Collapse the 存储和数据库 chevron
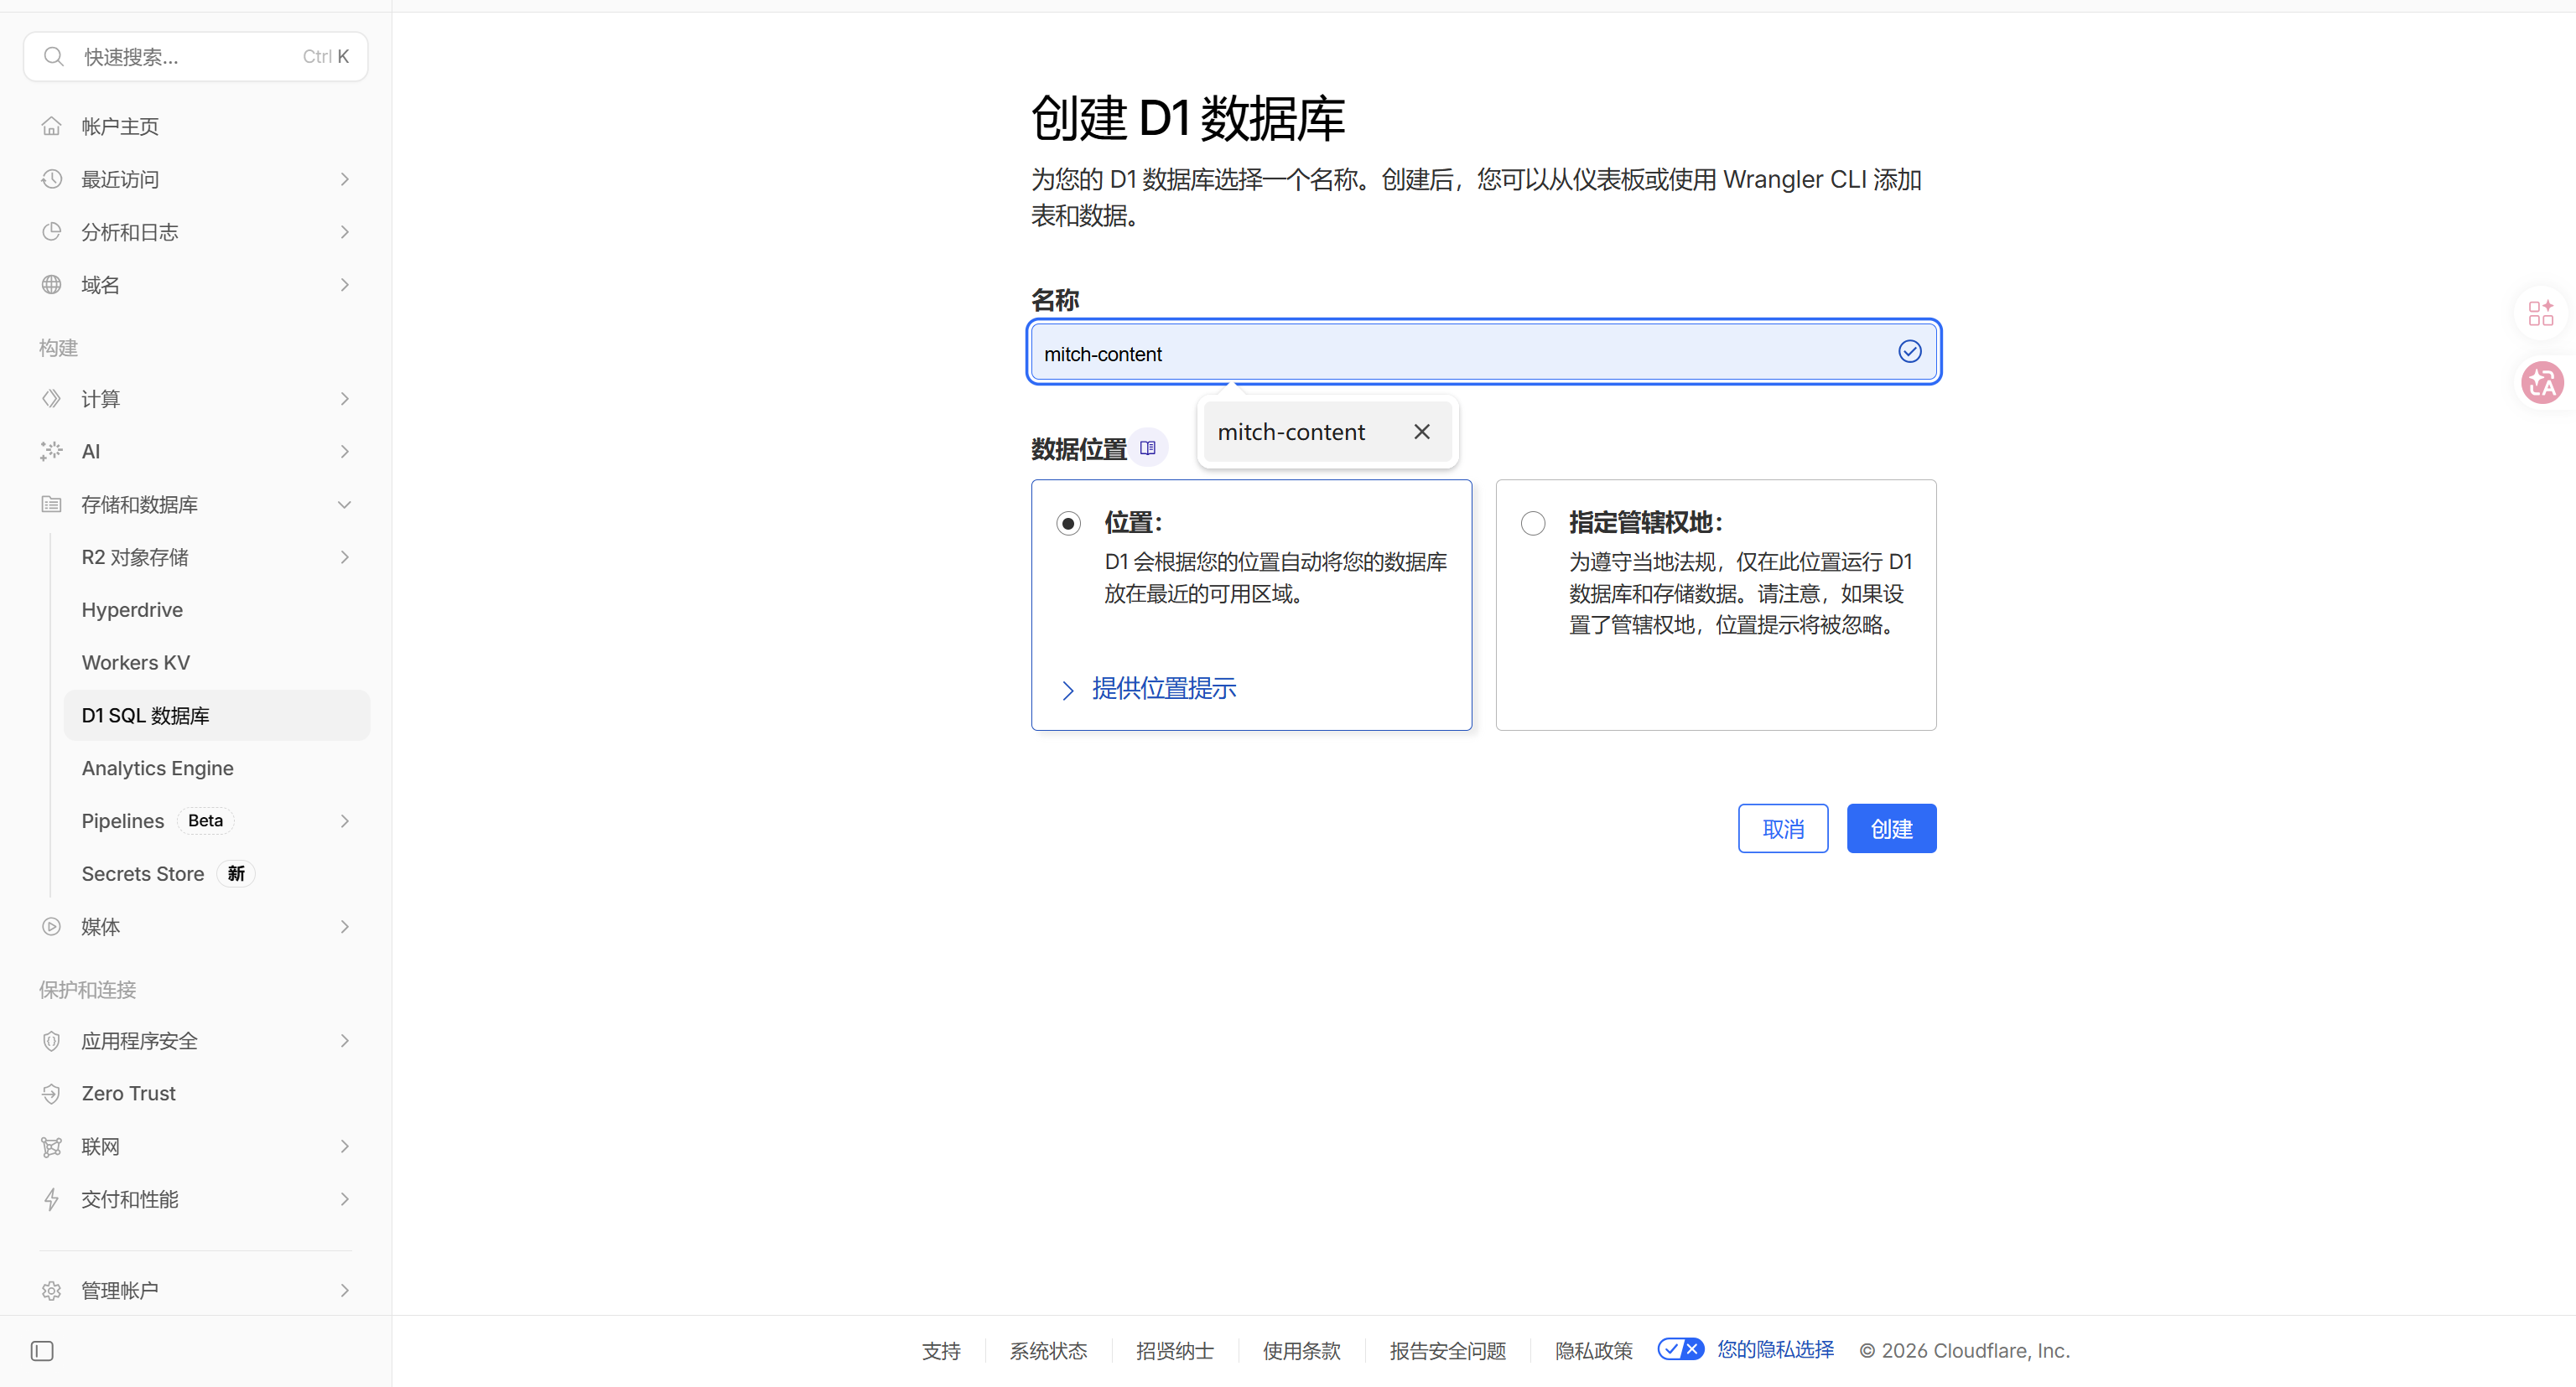2576x1387 pixels. coord(344,505)
